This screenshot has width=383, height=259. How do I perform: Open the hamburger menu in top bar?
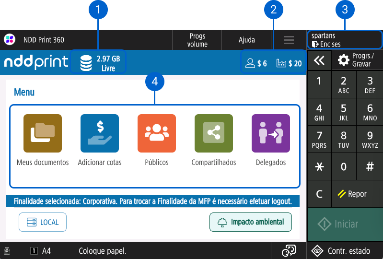click(289, 40)
